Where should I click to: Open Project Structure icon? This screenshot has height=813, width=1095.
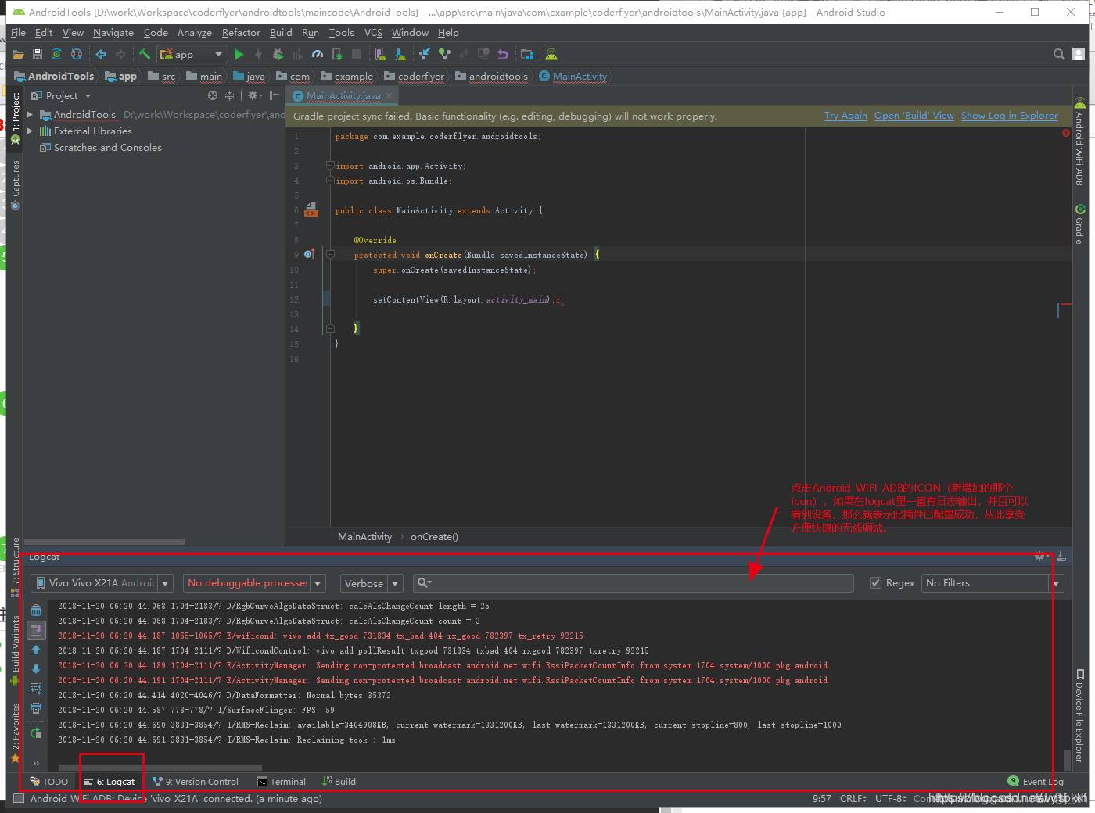(x=527, y=55)
